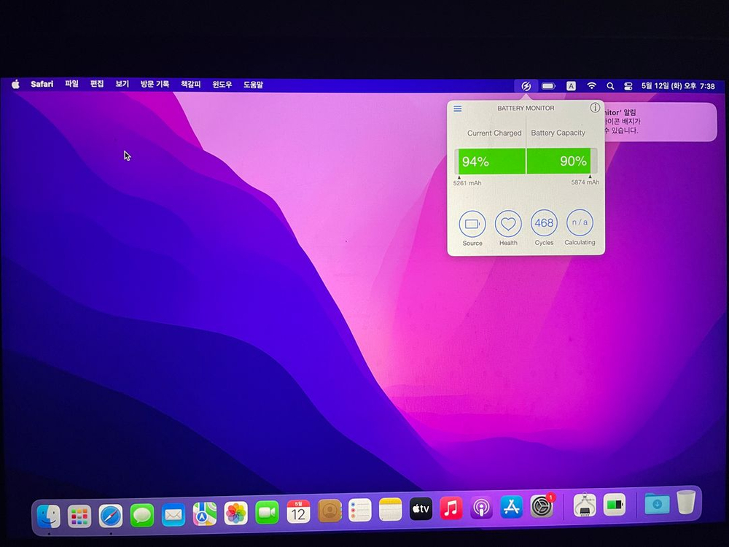Click the Battery Monitor info icon

595,108
